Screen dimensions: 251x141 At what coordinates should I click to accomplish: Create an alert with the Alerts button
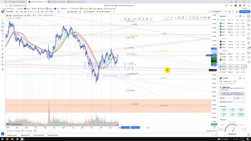coord(89,12)
